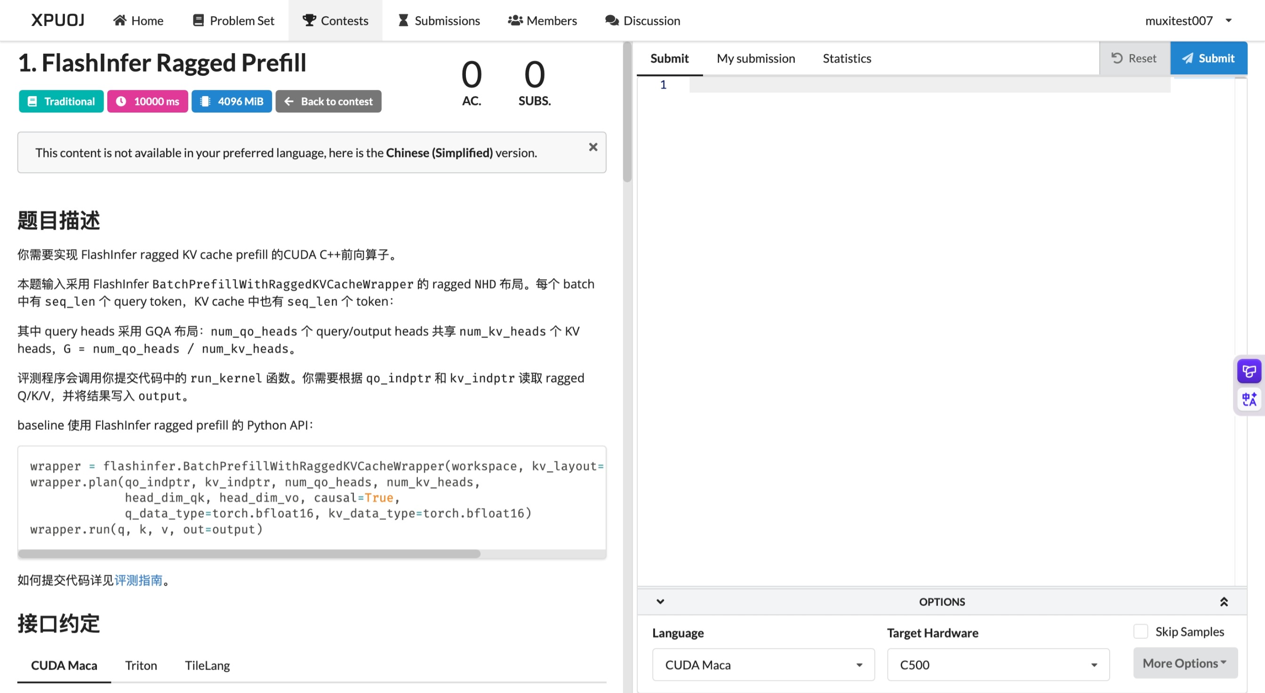Click the XPUOJ site logo
This screenshot has height=693, width=1265.
point(58,20)
